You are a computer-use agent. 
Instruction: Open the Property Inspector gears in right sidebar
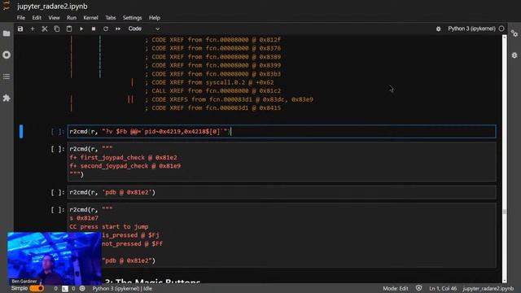[x=514, y=33]
